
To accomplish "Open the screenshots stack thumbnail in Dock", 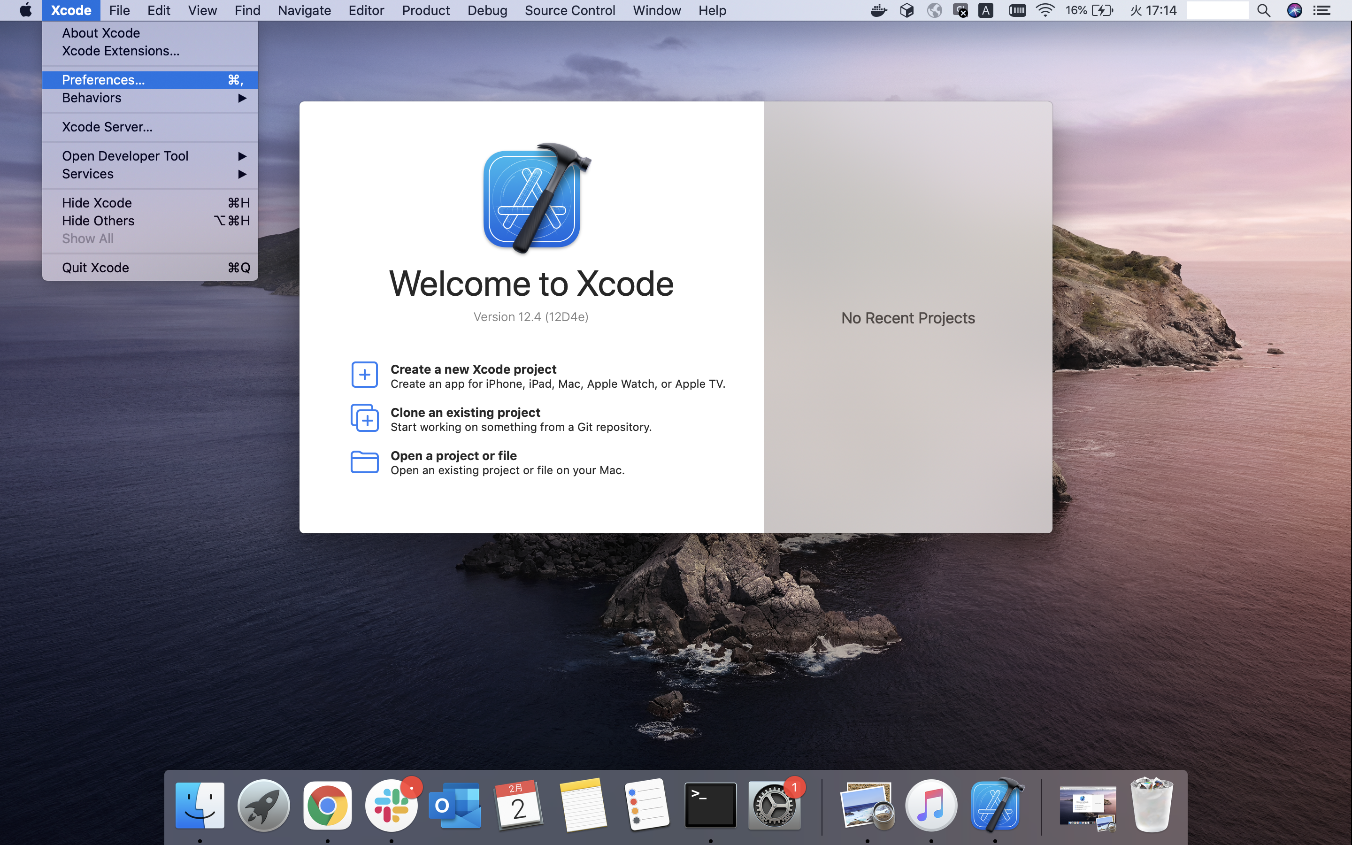I will click(1088, 807).
